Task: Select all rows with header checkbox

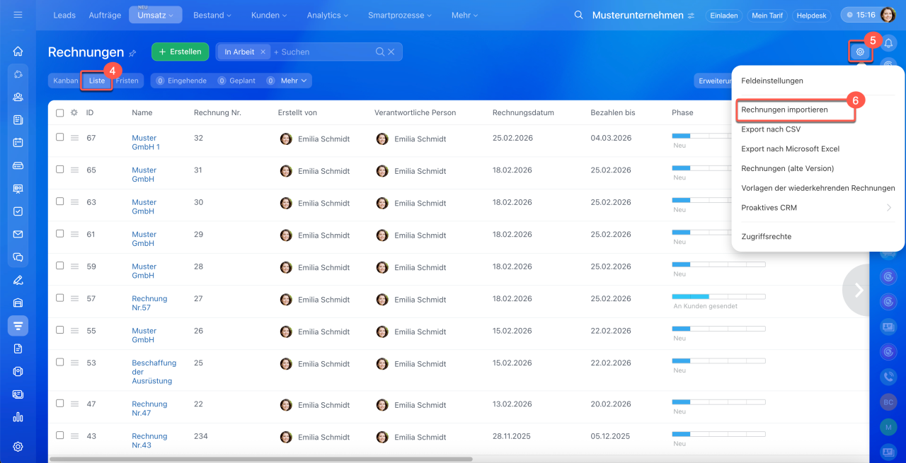Action: [x=60, y=112]
